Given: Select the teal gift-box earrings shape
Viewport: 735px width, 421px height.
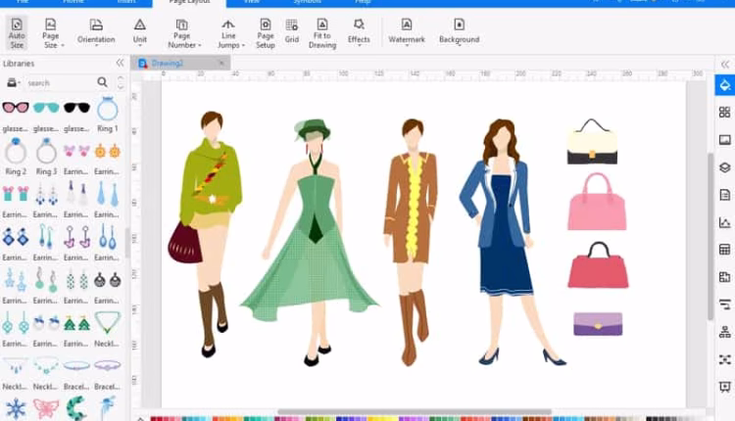Looking at the screenshot, I should [16, 194].
